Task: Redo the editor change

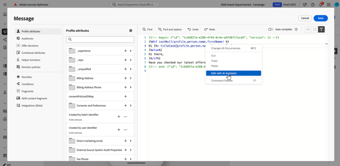Action: click(x=209, y=29)
